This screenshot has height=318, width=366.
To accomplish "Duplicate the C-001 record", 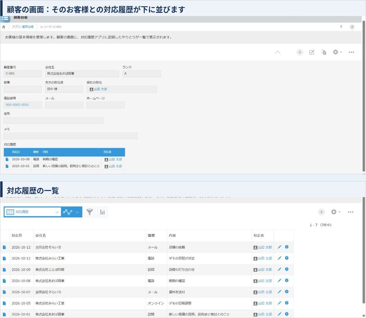I will [324, 52].
